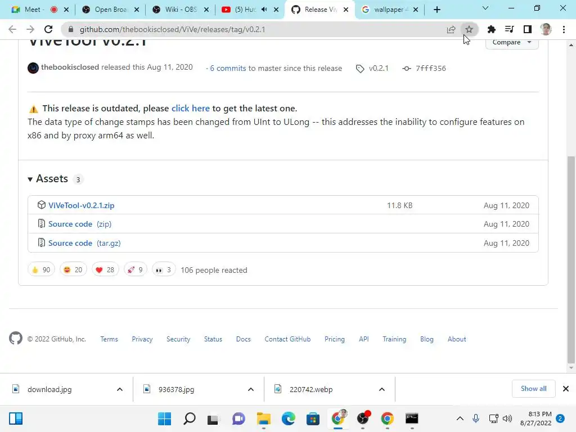Open the volume tray icon

[x=507, y=418]
